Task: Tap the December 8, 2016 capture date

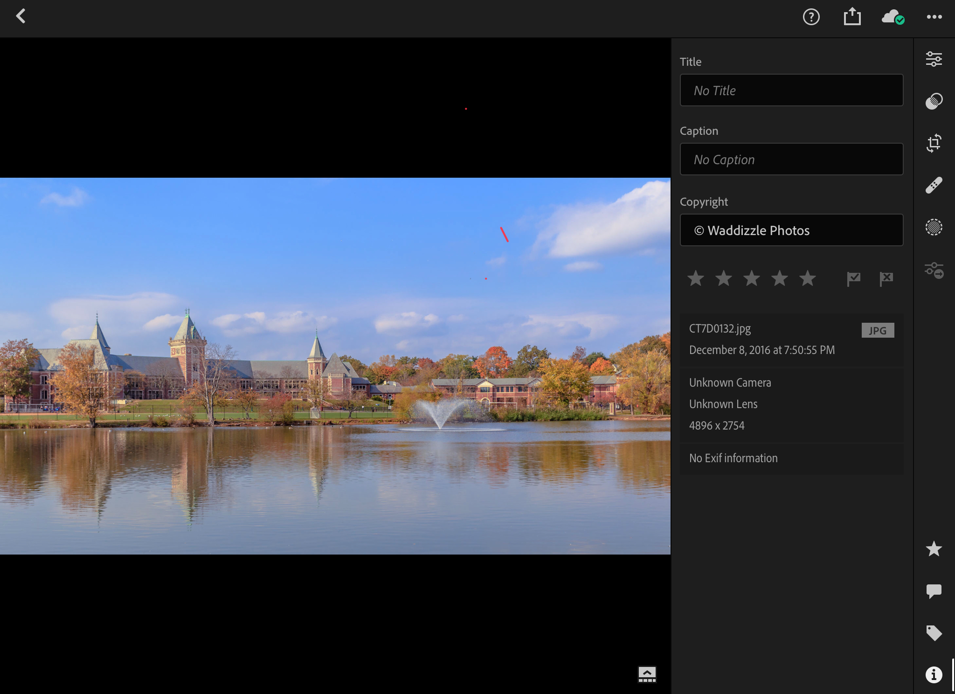Action: (x=762, y=350)
